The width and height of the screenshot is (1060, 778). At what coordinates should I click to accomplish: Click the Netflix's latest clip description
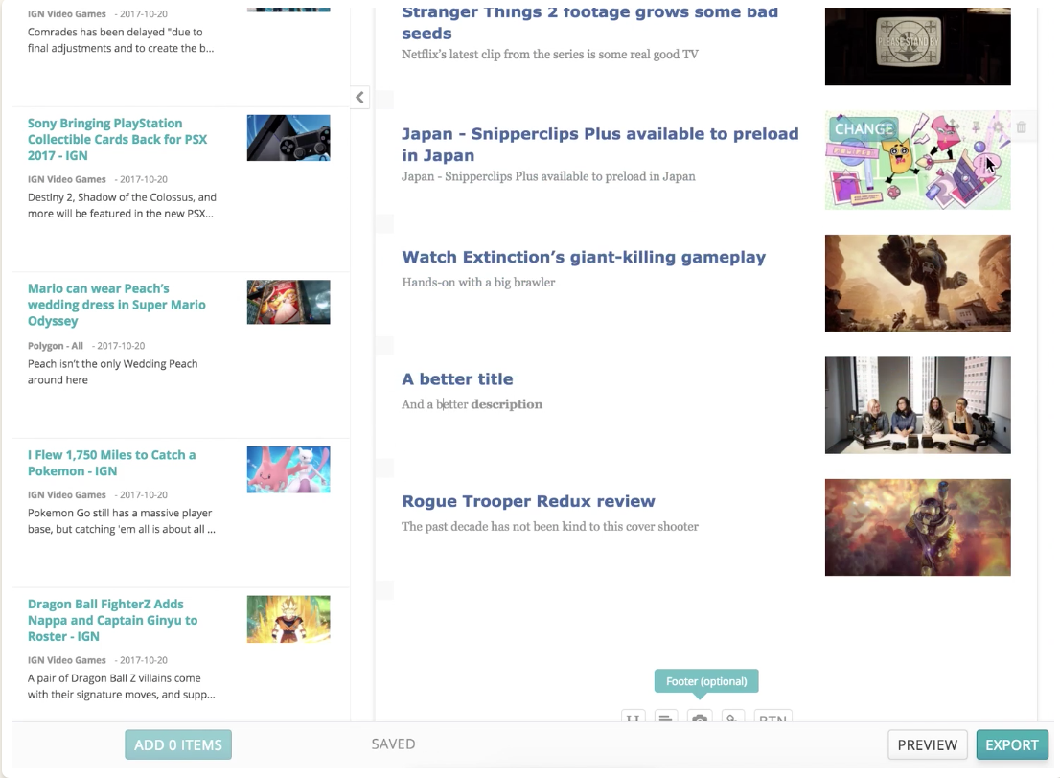pyautogui.click(x=550, y=54)
